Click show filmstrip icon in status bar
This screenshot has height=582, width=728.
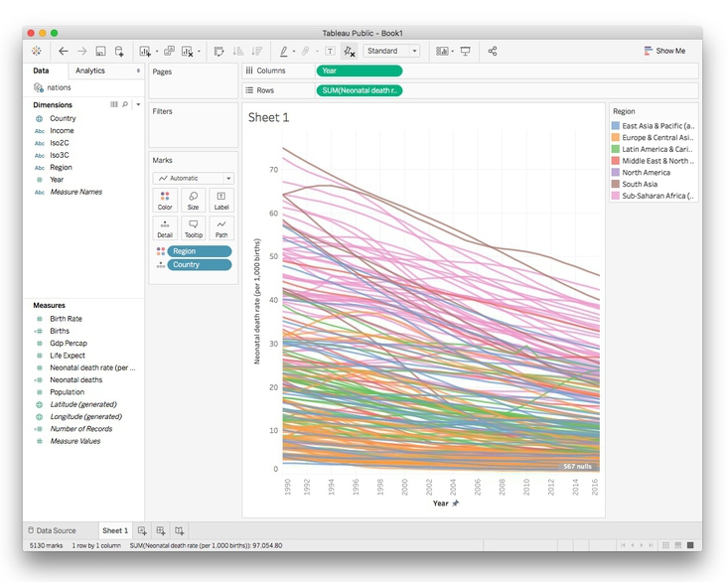click(x=678, y=545)
